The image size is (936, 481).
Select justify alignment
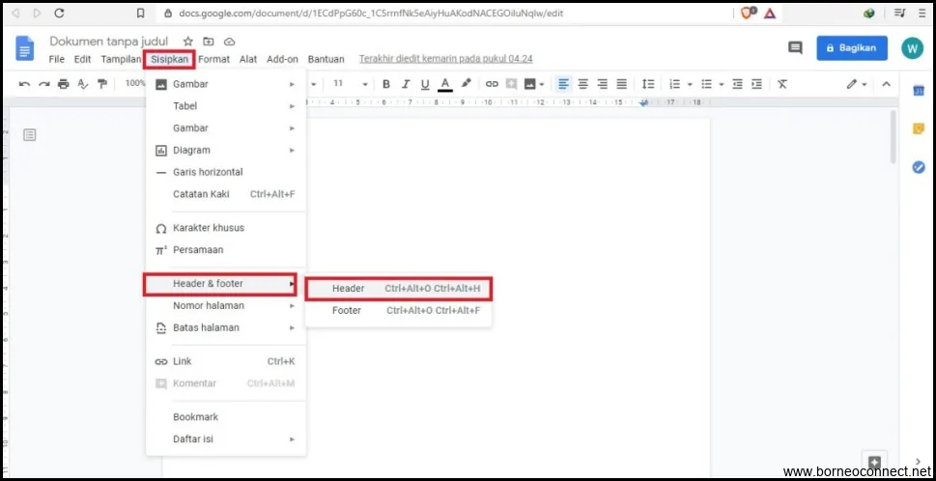[x=621, y=84]
